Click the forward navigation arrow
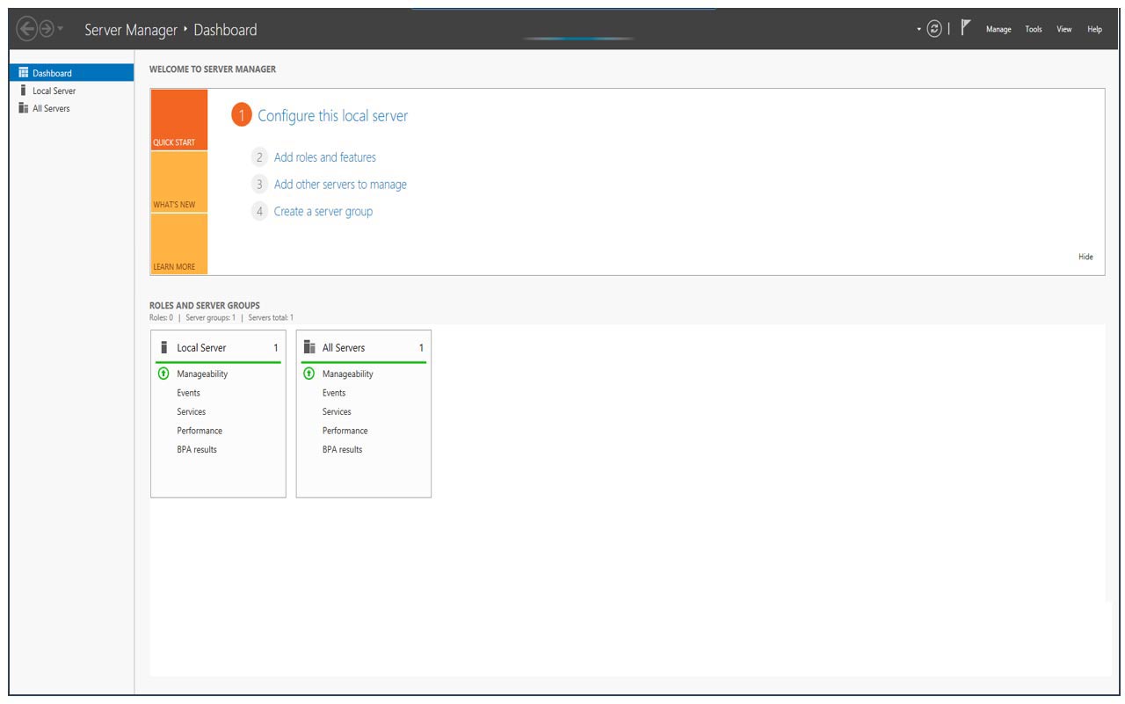Viewport: 1125px width, 704px height. [46, 30]
